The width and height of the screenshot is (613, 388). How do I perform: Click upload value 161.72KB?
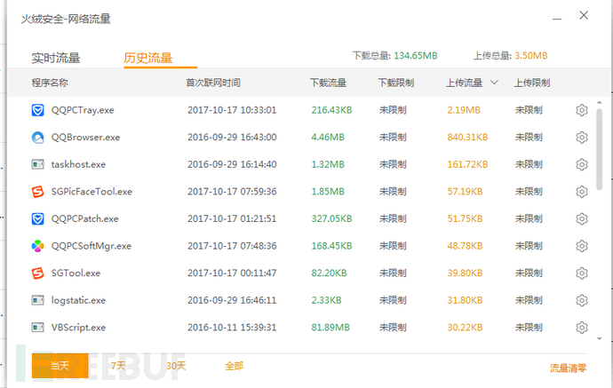467,164
